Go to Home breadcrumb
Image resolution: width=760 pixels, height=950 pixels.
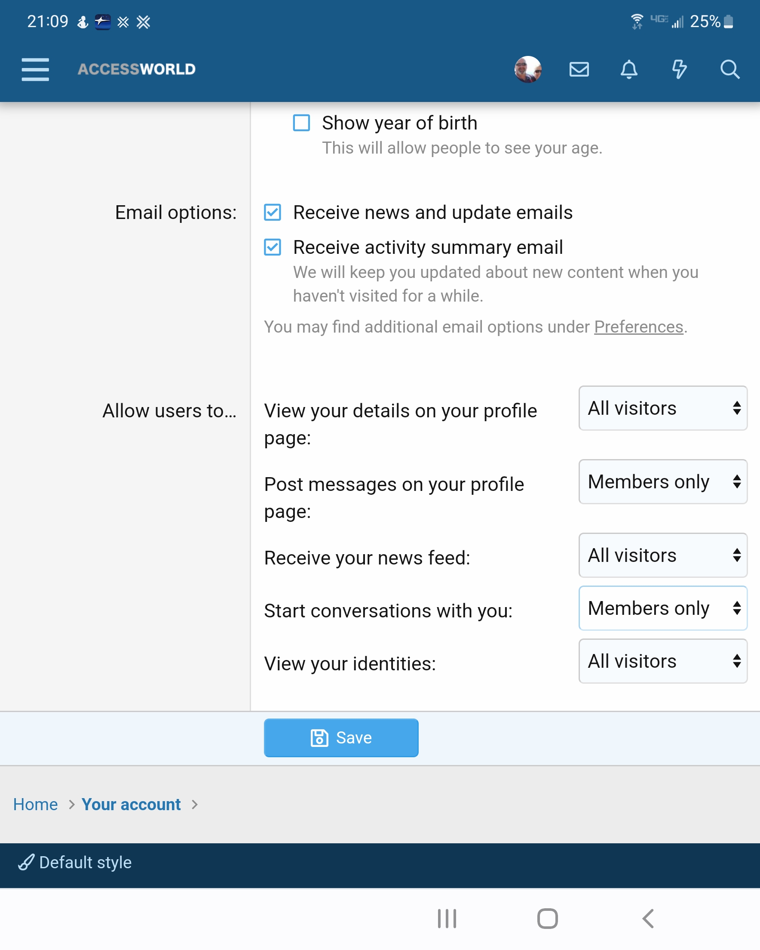(36, 804)
